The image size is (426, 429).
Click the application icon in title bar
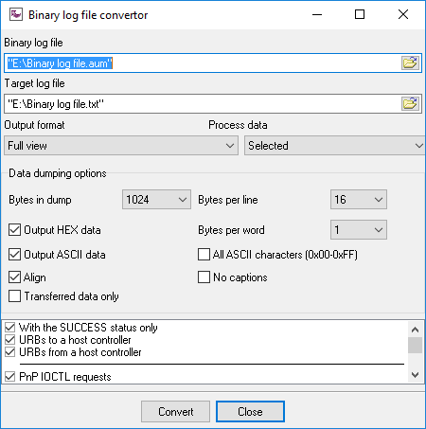[16, 14]
